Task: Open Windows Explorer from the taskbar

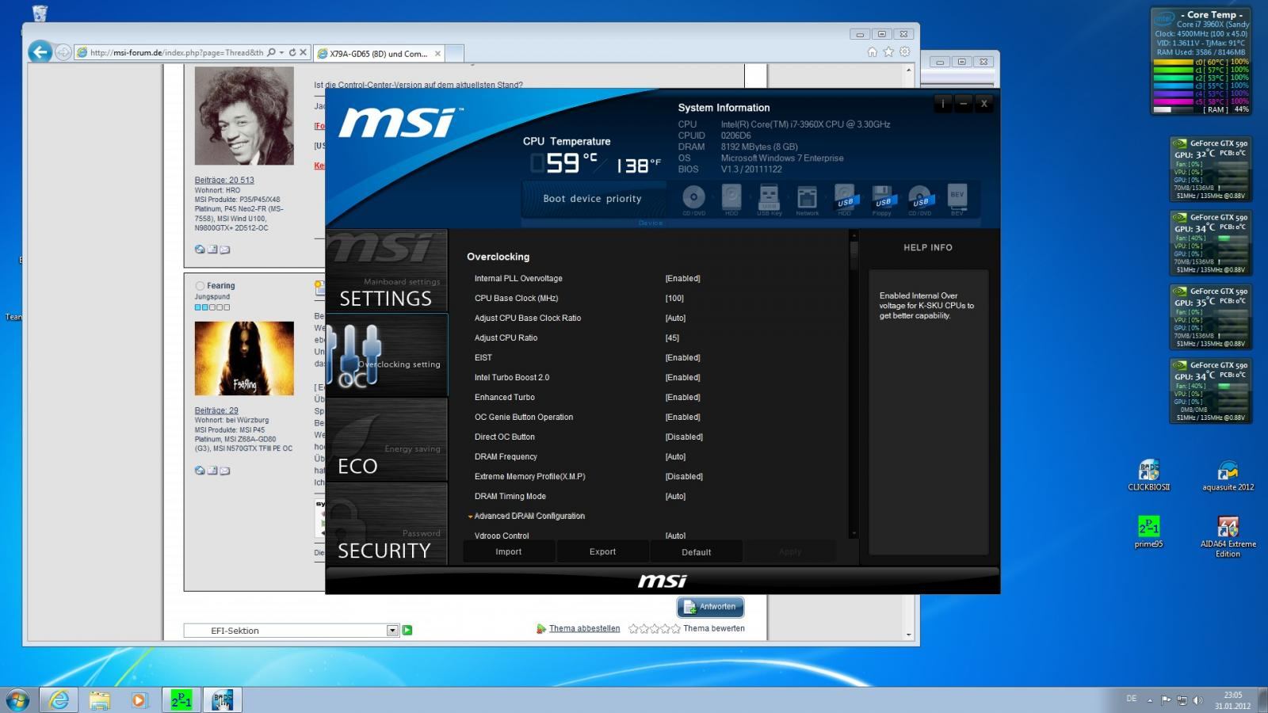Action: (x=99, y=700)
